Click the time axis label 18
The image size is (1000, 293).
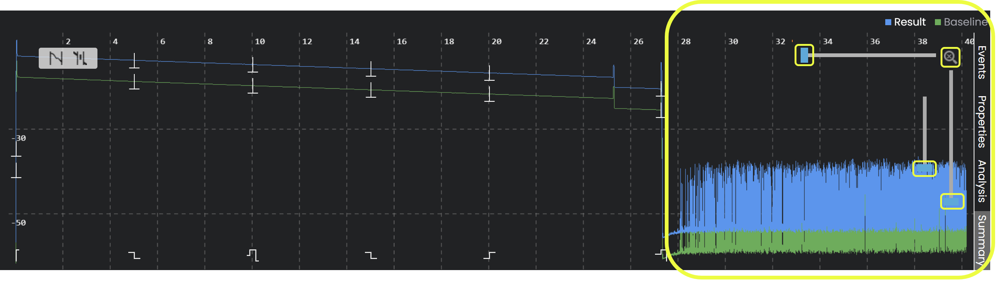coord(449,41)
